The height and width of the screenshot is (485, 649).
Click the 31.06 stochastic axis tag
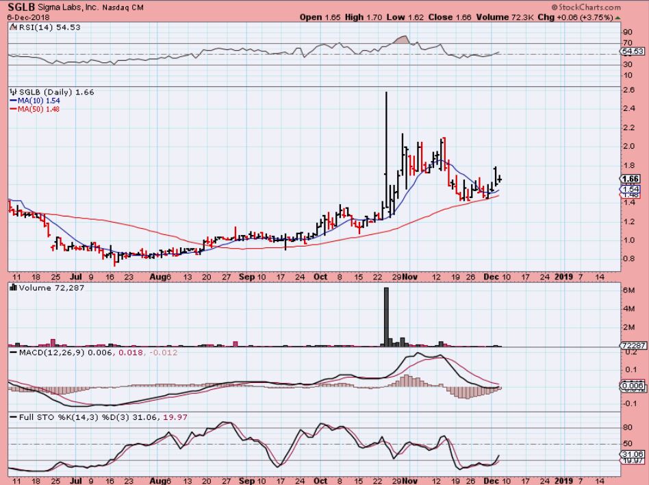633,454
